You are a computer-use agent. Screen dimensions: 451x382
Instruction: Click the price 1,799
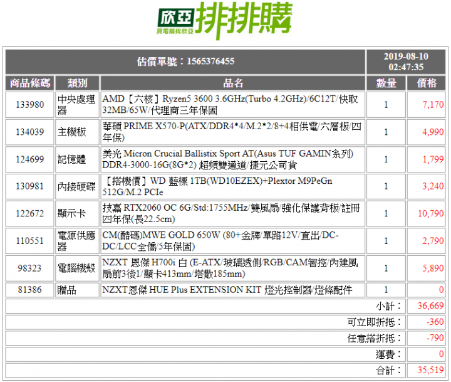(x=433, y=159)
